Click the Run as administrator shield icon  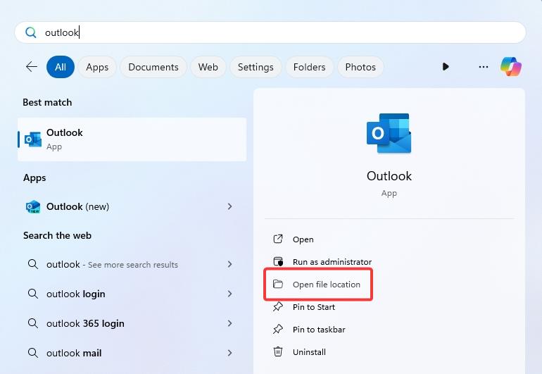(278, 262)
